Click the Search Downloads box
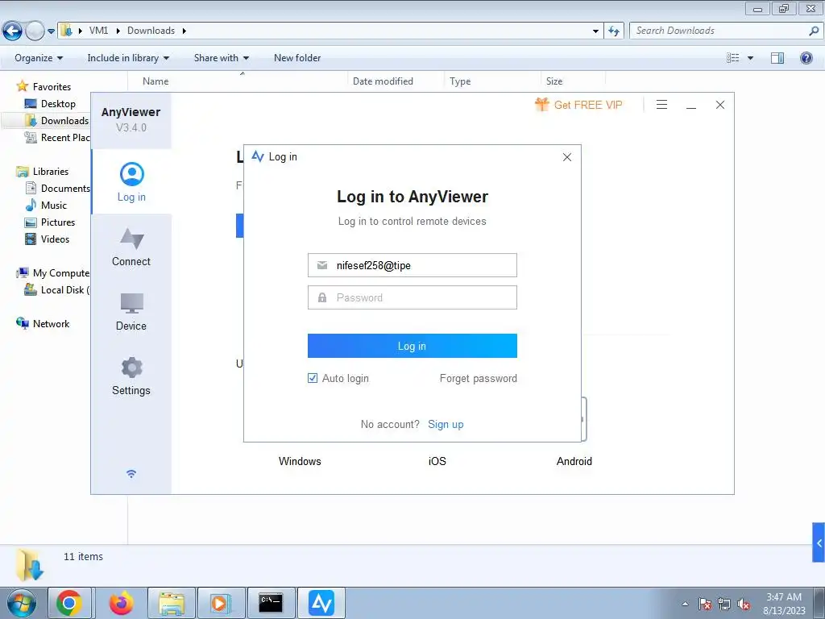Image resolution: width=825 pixels, height=619 pixels. tap(719, 31)
